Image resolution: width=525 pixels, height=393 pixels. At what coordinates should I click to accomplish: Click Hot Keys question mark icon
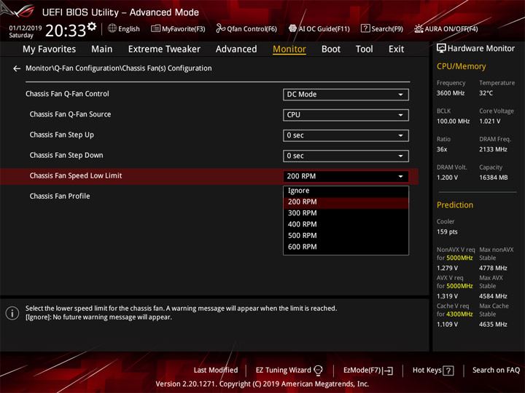(448, 370)
